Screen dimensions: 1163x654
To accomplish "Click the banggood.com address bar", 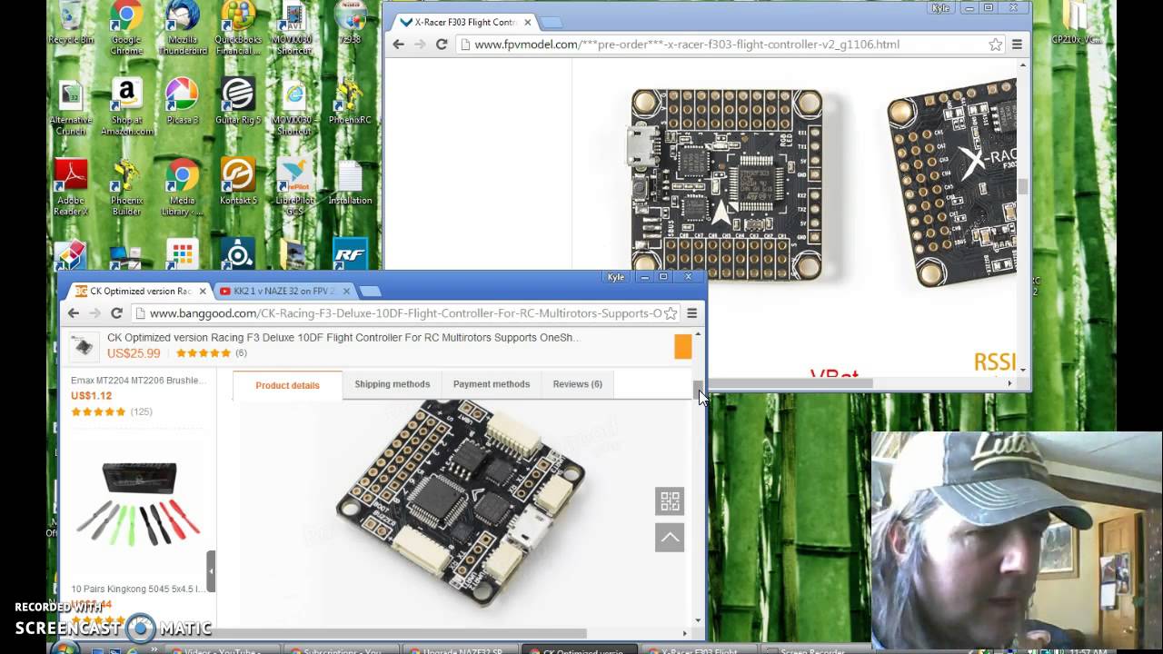I will (405, 313).
